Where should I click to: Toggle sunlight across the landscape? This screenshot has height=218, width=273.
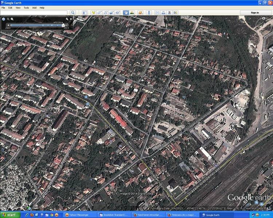pos(132,13)
